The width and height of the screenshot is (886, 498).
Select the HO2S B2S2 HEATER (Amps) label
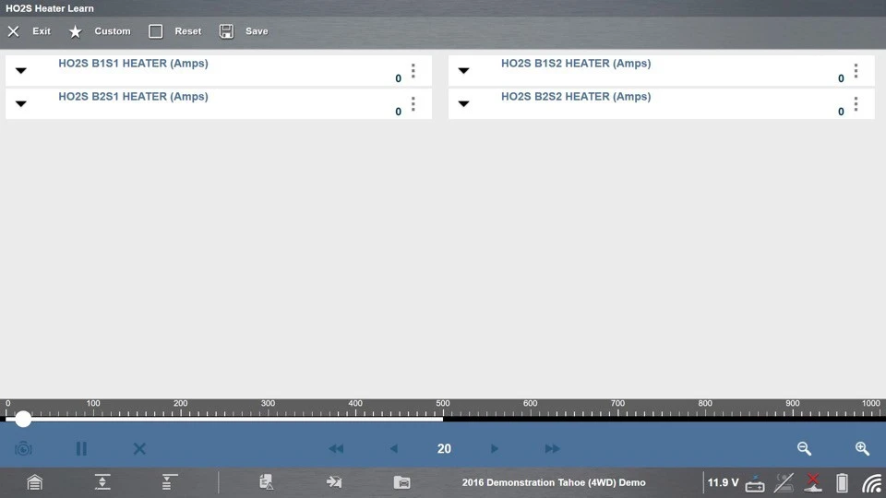pos(576,97)
